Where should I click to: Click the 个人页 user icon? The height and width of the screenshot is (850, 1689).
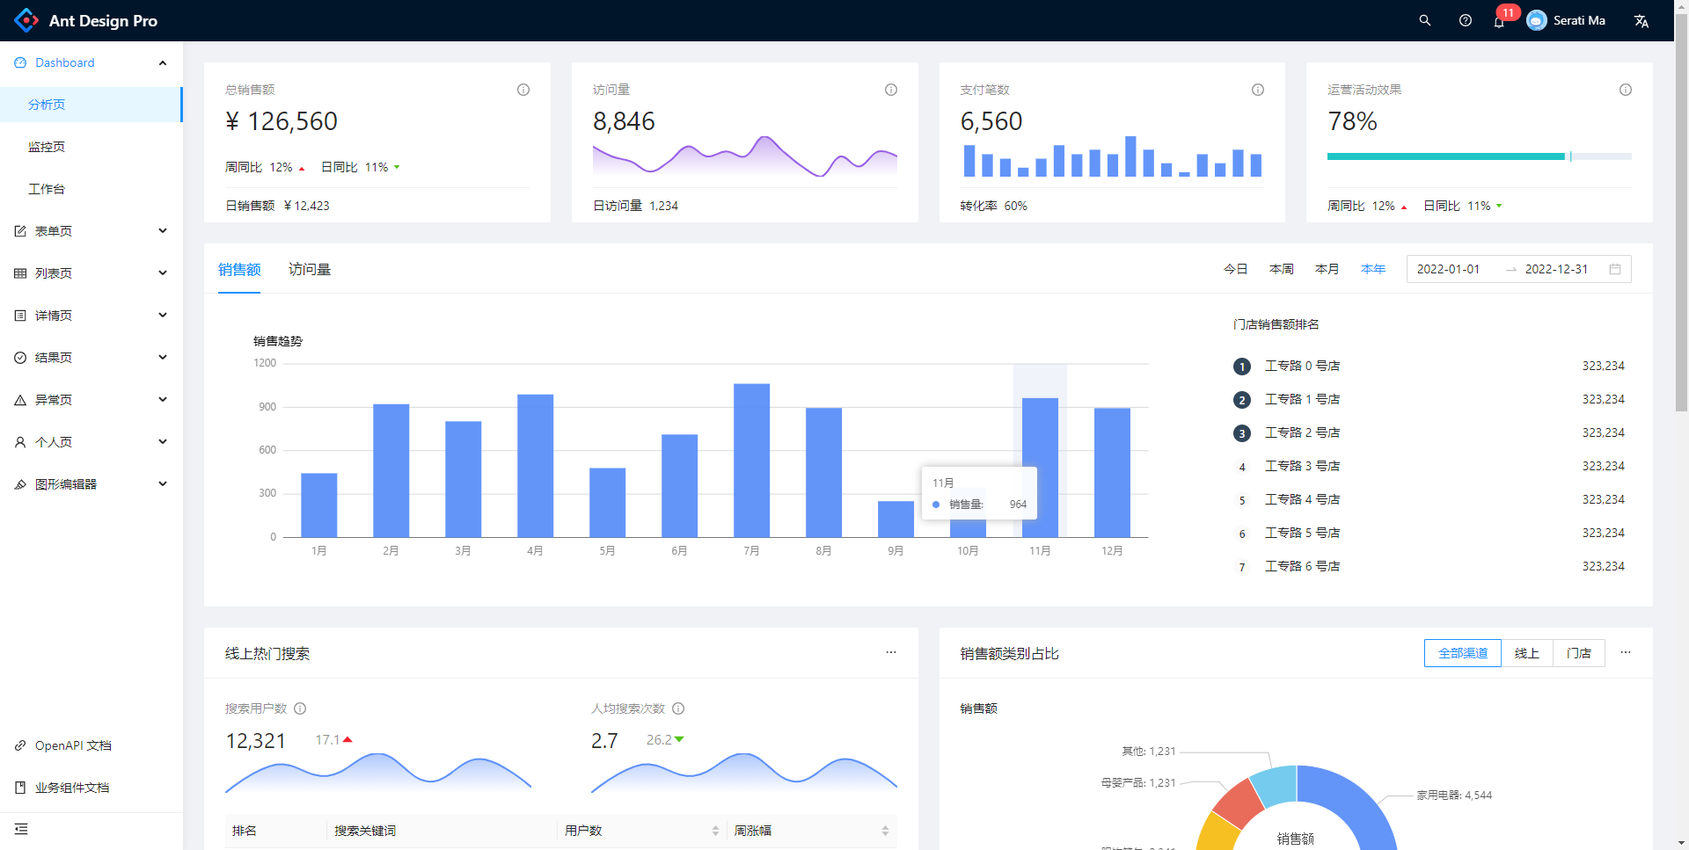[x=20, y=442]
